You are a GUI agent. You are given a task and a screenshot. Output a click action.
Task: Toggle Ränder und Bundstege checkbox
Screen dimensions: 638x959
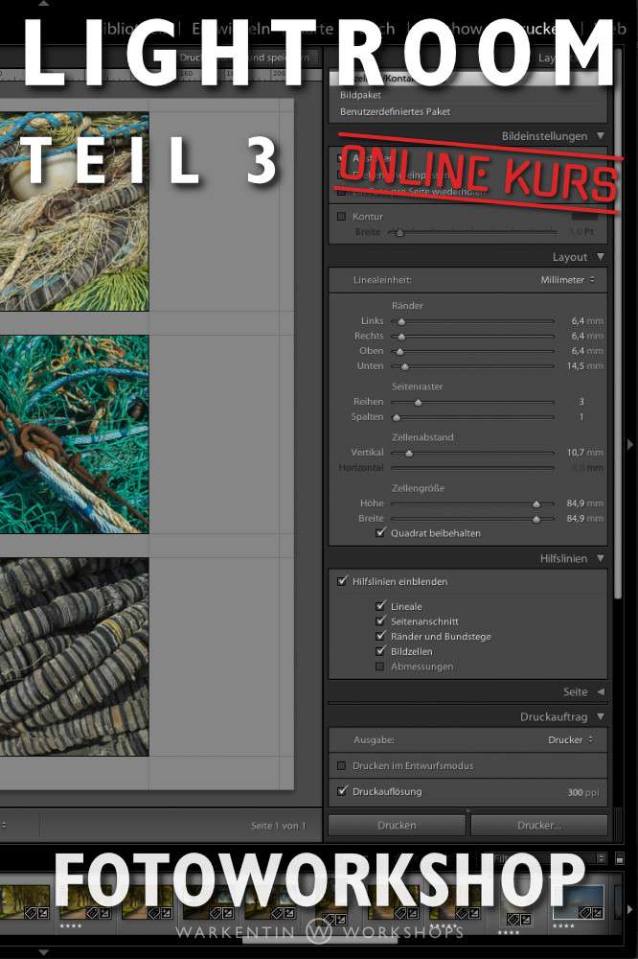click(x=380, y=636)
